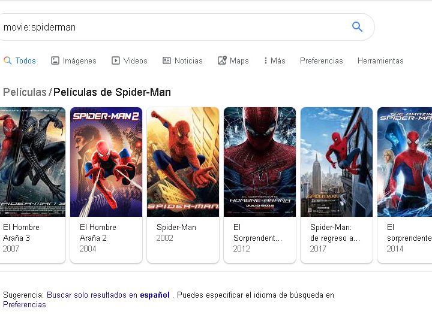The height and width of the screenshot is (330, 432).
Task: Click the Películas breadcrumb link
Action: point(25,92)
